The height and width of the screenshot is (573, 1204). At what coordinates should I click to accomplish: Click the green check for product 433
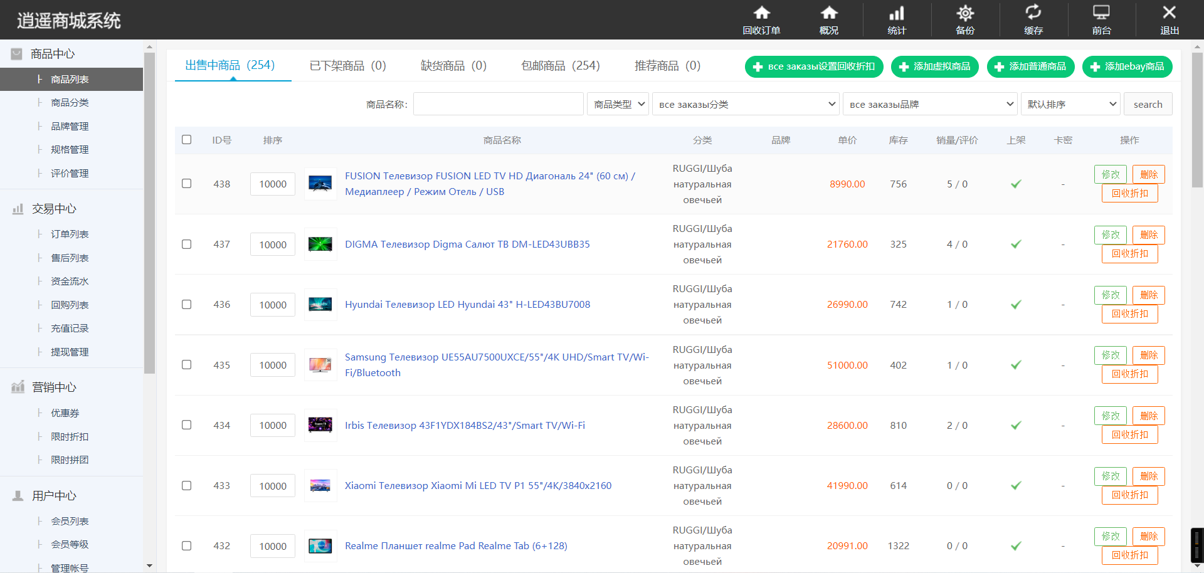pos(1016,485)
